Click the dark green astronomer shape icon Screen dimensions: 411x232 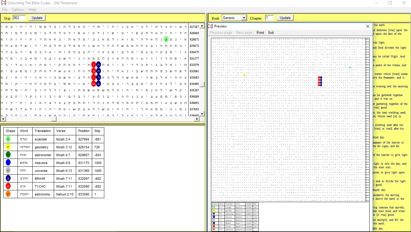click(8, 155)
